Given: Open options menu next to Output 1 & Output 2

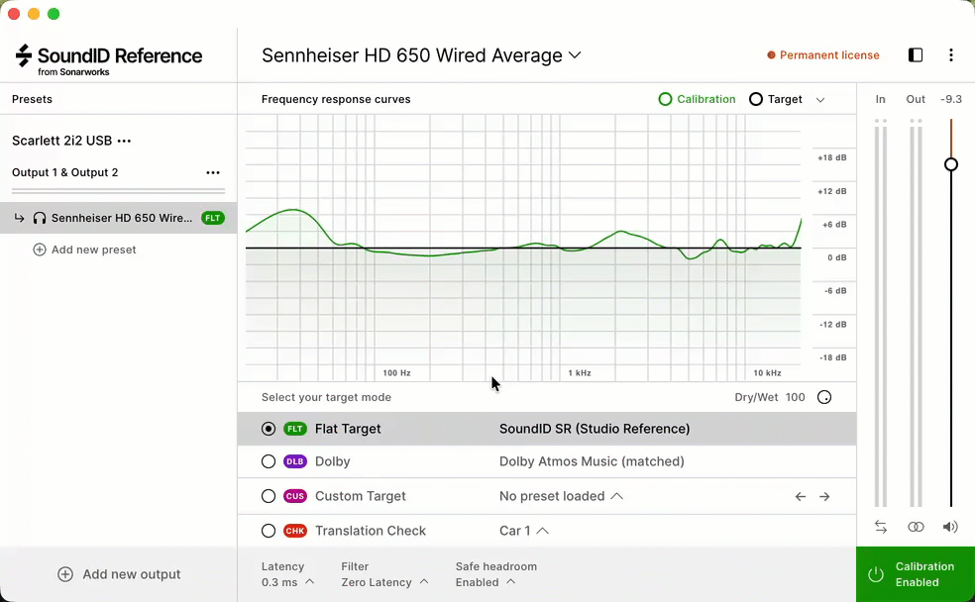Looking at the screenshot, I should [x=213, y=172].
